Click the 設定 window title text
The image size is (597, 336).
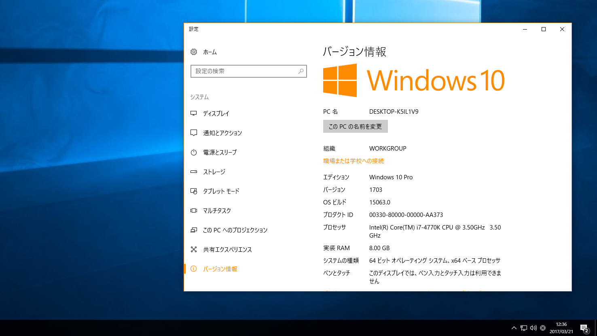(194, 29)
